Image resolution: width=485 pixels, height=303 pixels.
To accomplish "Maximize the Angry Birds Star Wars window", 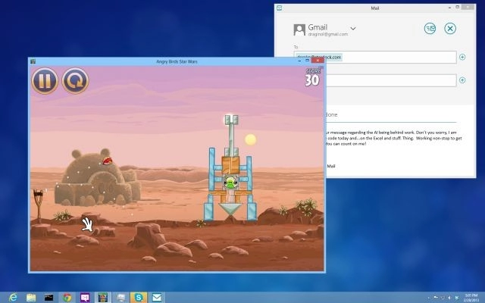I will [x=307, y=61].
